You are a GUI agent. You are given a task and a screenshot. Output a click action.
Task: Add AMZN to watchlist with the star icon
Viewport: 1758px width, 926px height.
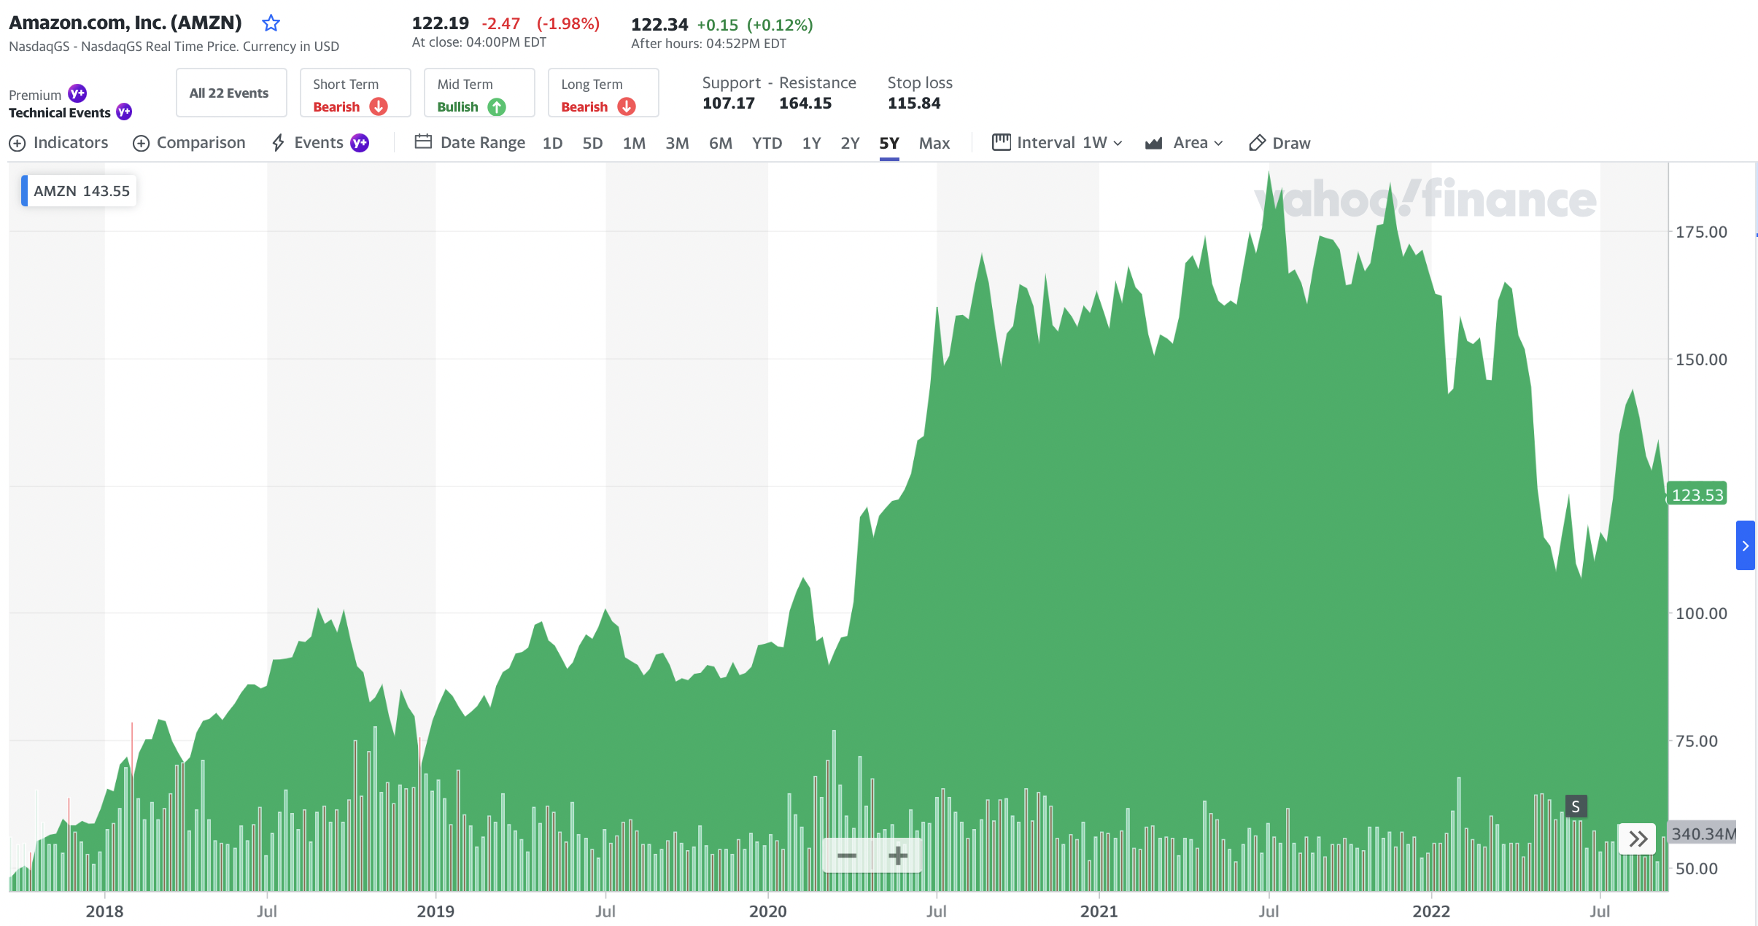pos(271,23)
